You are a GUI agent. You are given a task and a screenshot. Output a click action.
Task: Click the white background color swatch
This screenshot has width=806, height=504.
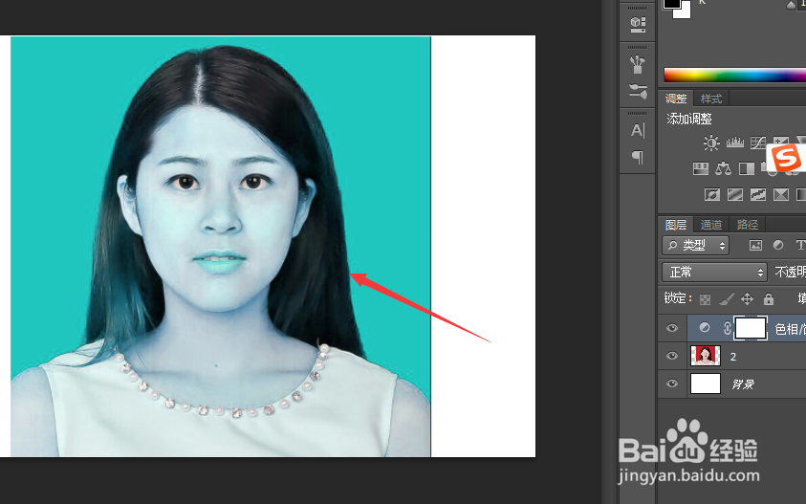point(685,12)
